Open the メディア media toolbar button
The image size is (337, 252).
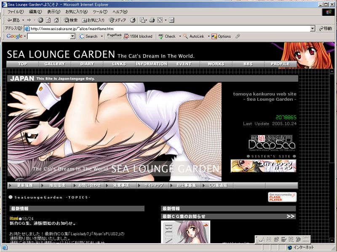click(x=118, y=20)
